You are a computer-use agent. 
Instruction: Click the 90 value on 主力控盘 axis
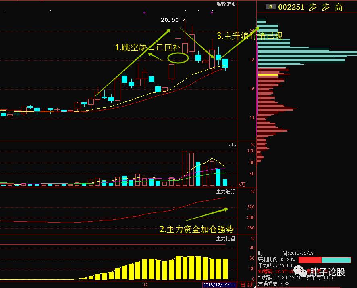click(x=252, y=248)
